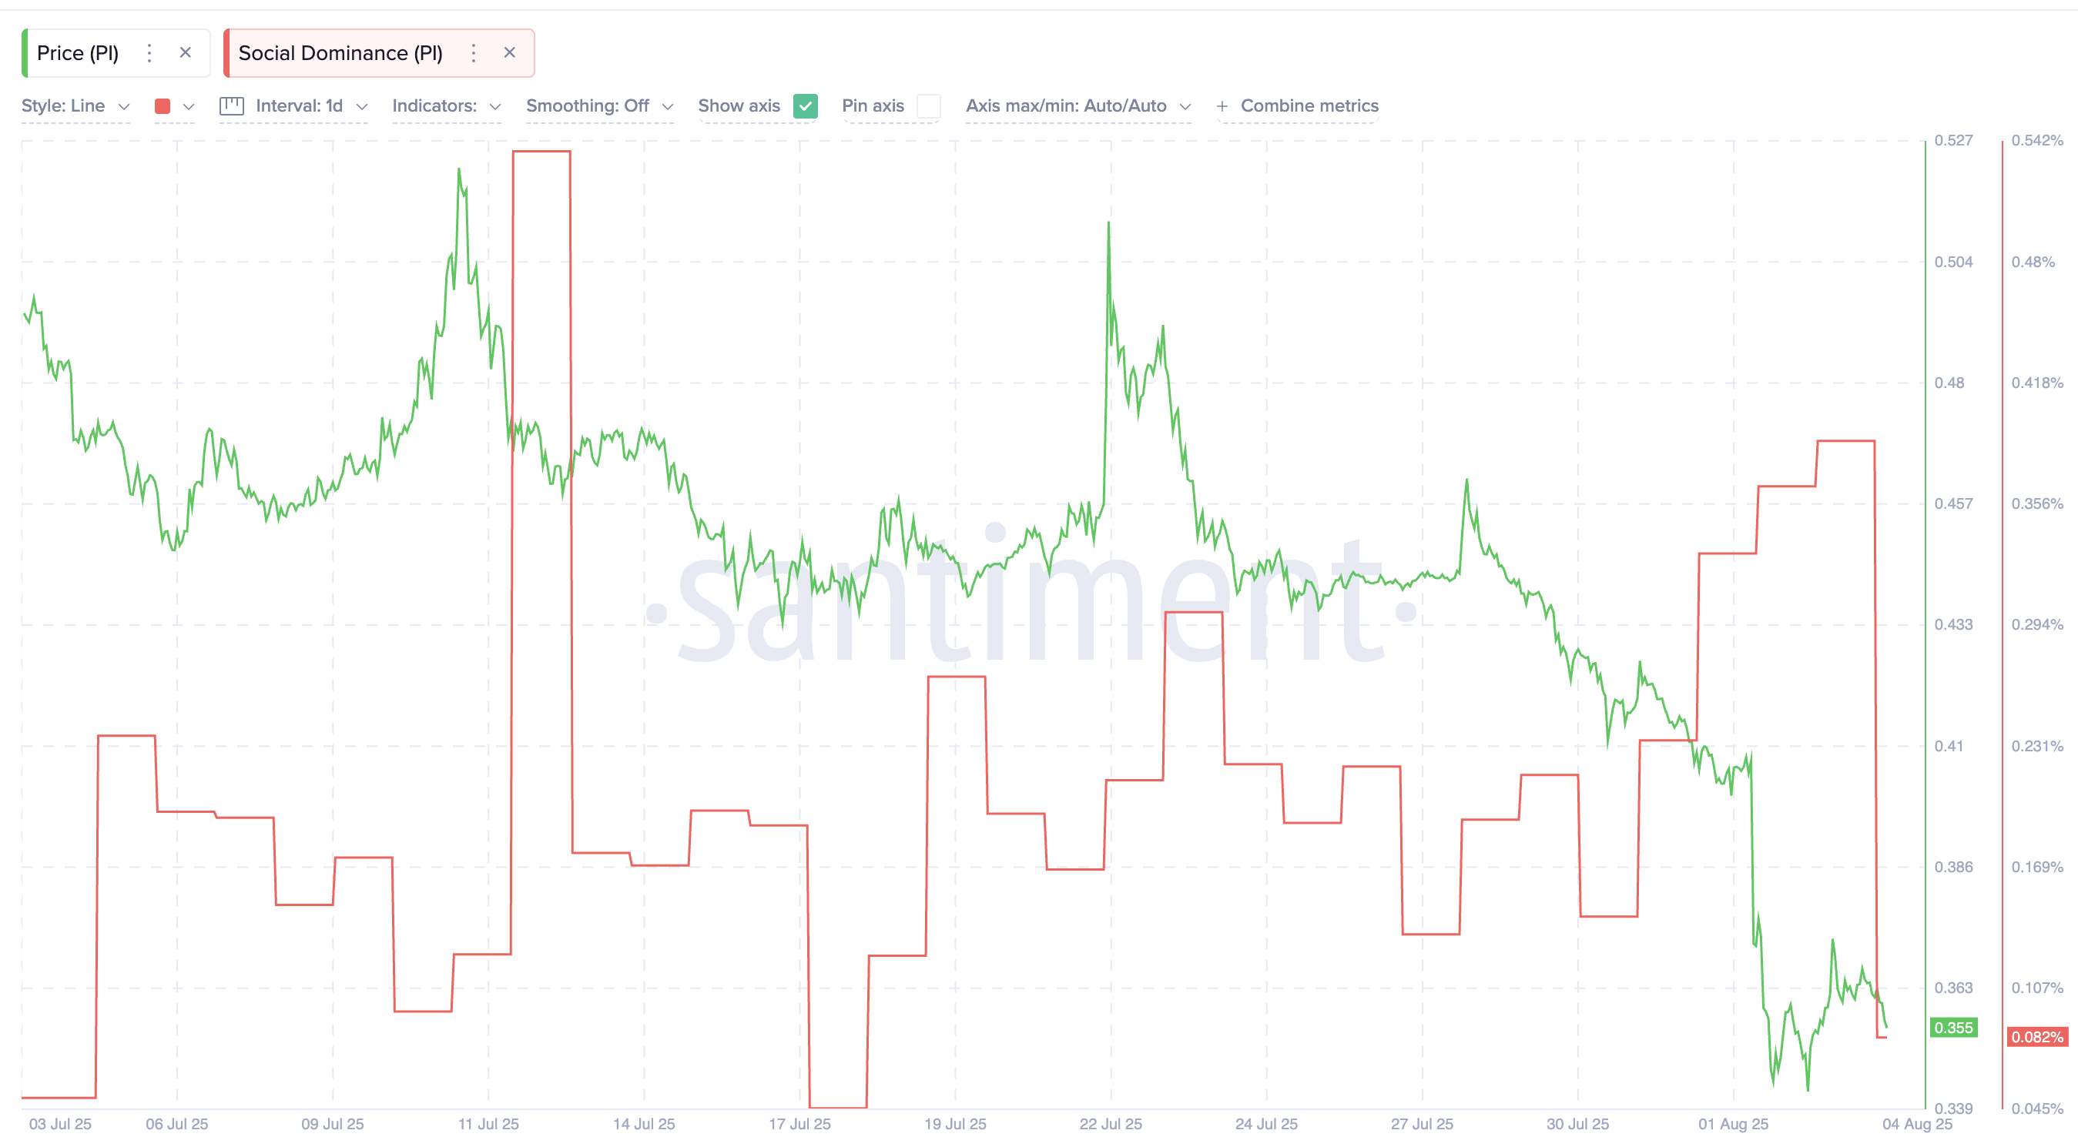
Task: Remove the Social Dominance (PI) metric
Action: tap(511, 52)
